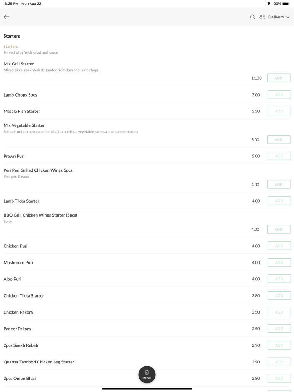Add Peri Peri Grilled Chicken Wings
Viewport: 294px width, 392px height.
tap(278, 185)
